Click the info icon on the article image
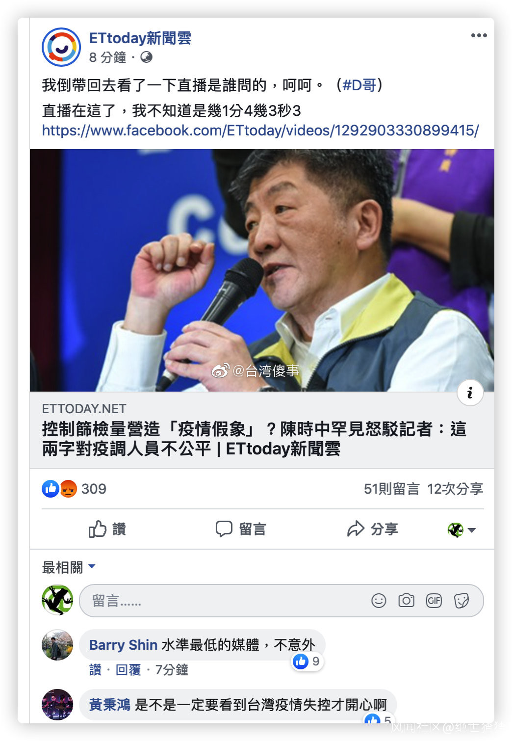512x741 pixels. coord(470,393)
